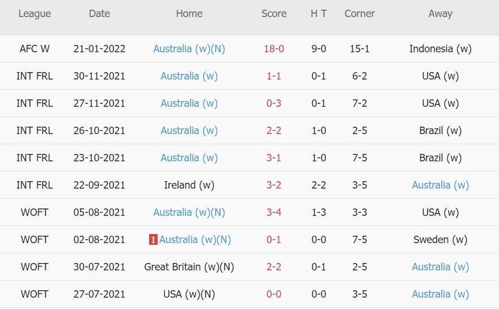Open Ireland (w) home team
This screenshot has width=499, height=309.
click(189, 185)
